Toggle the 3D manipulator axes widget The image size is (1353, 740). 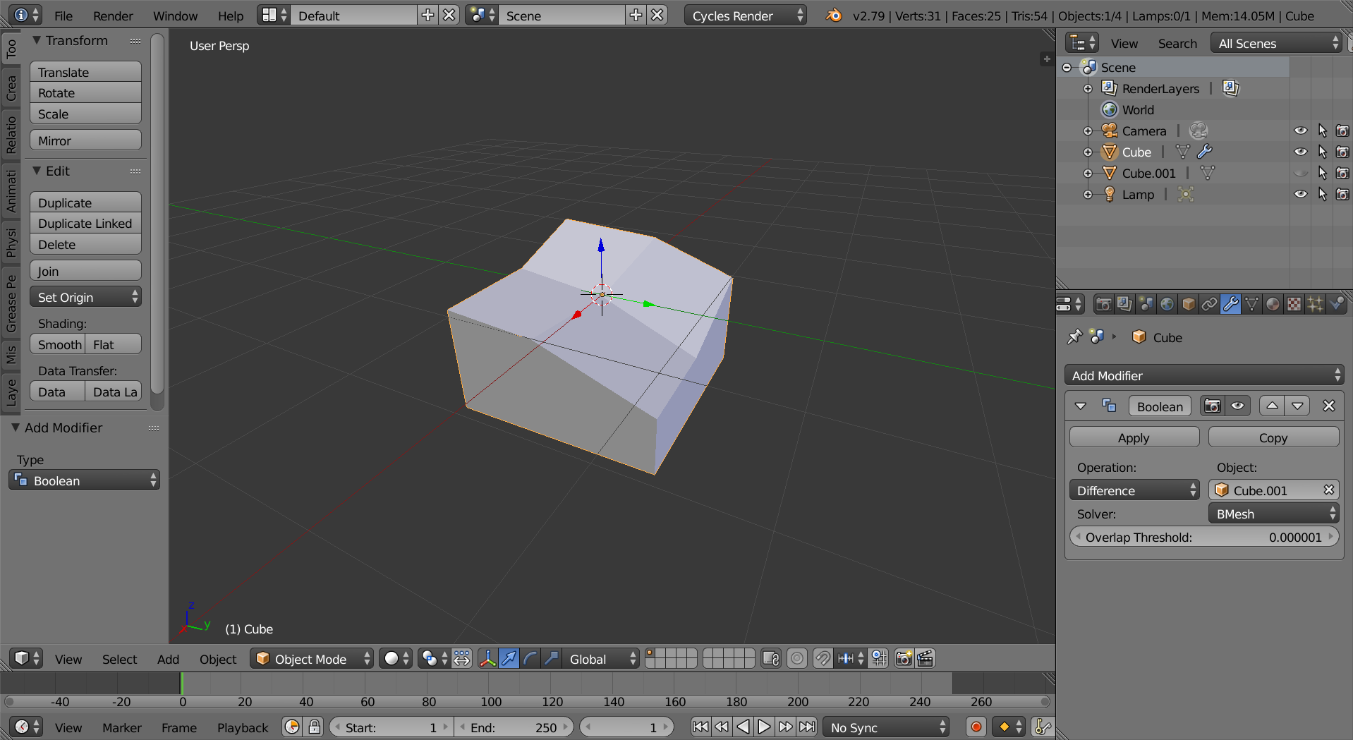487,659
